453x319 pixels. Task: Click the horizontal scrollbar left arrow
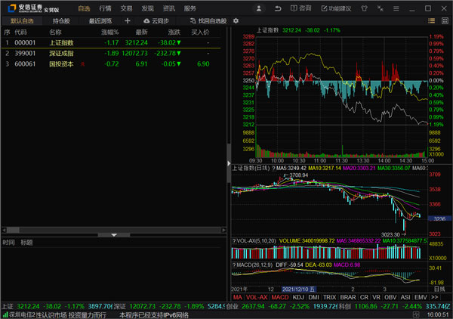(x=4, y=231)
